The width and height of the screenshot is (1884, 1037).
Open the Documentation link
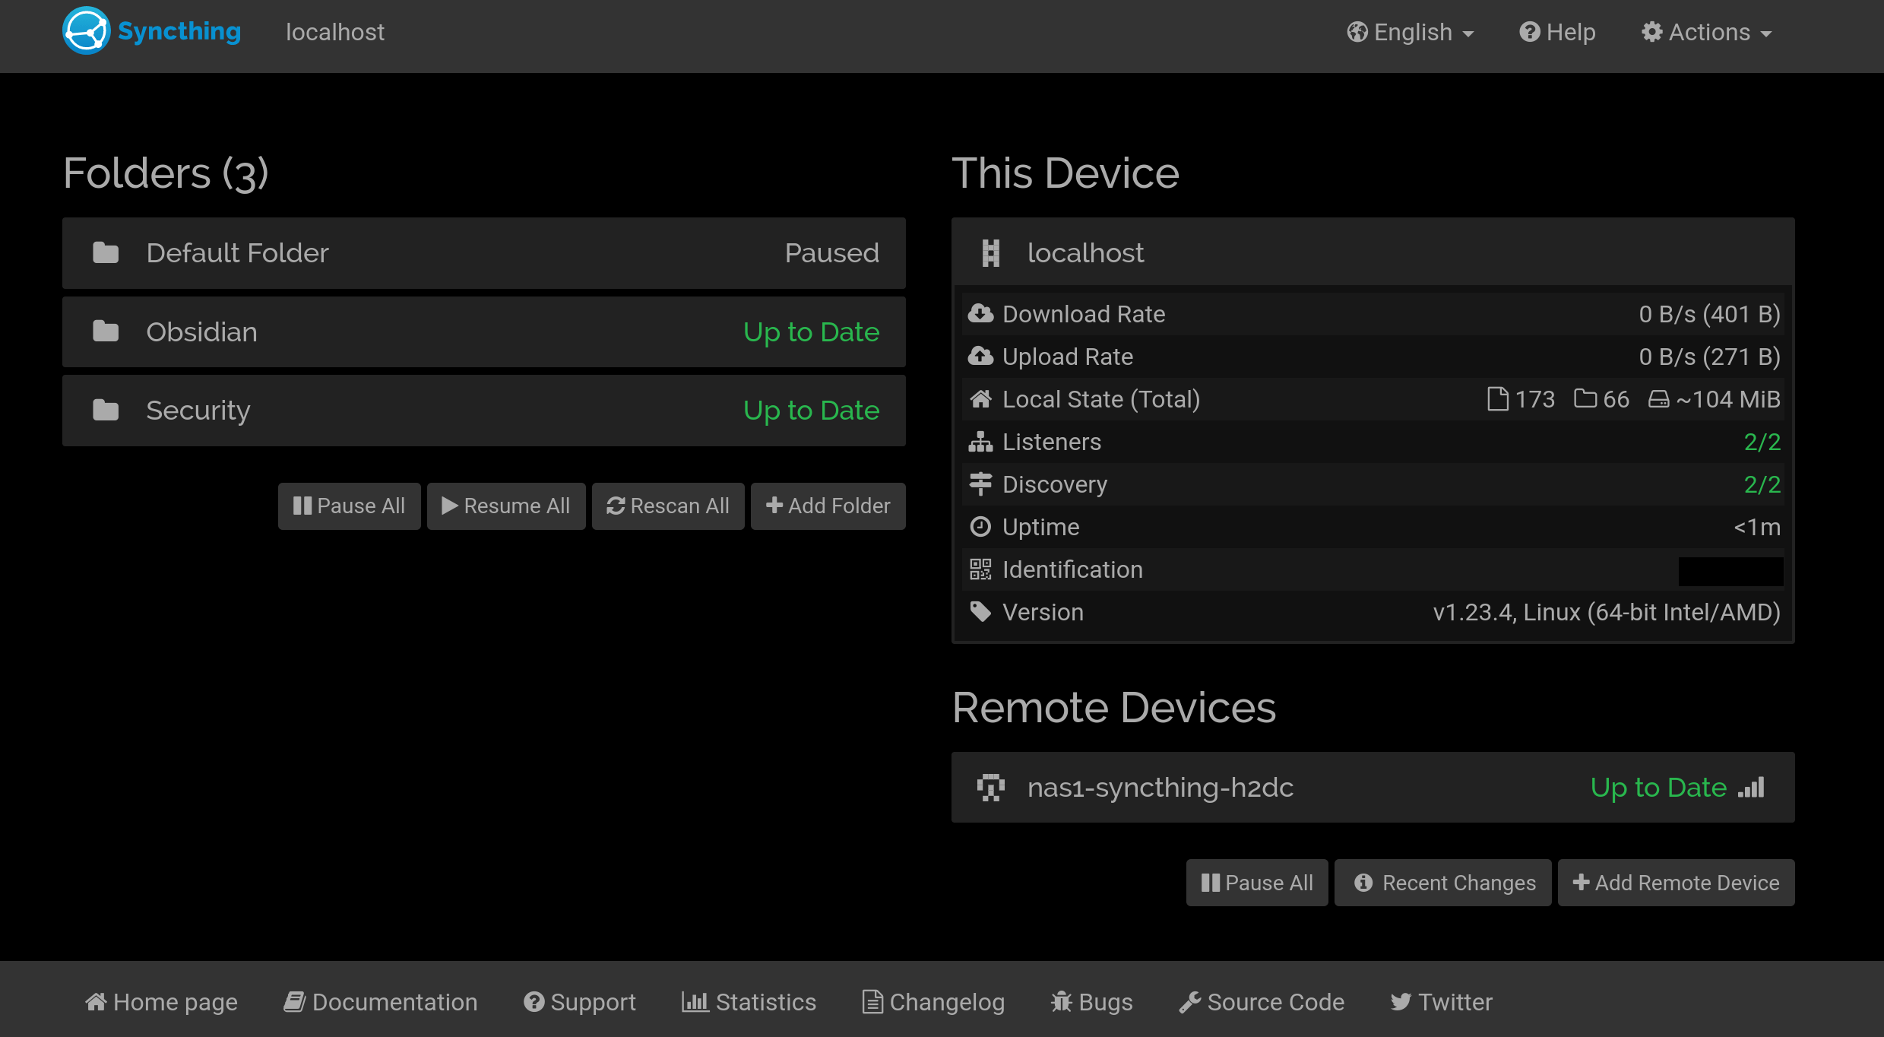380,1001
